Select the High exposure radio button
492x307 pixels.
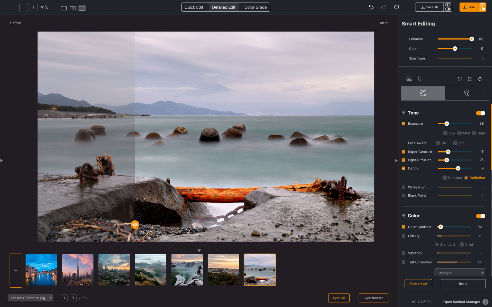[474, 133]
